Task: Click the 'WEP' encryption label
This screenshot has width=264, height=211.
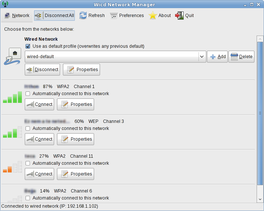Action: (93, 121)
